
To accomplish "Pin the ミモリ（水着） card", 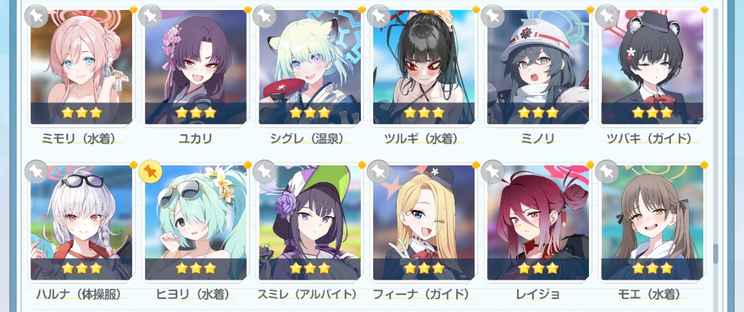I will click(x=37, y=15).
